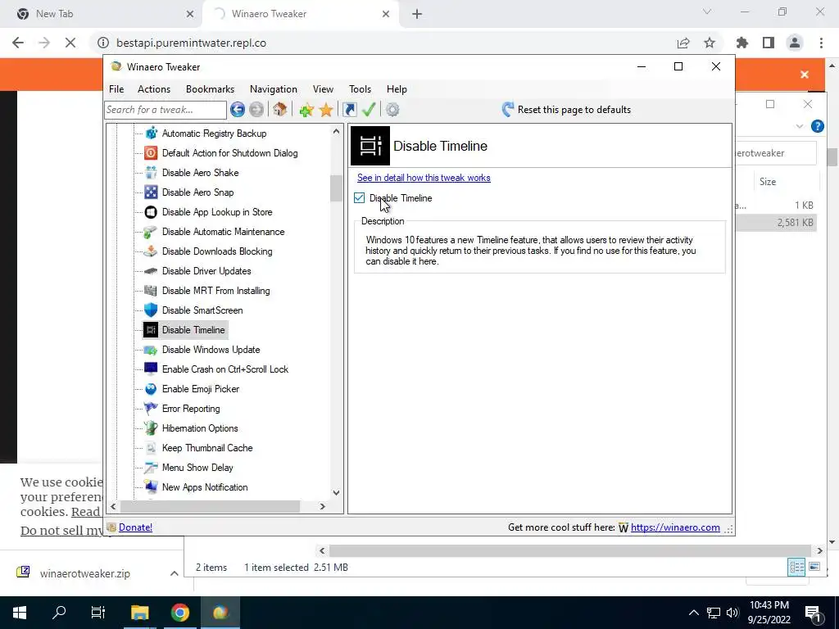
Task: Open Chrome side panel icon
Action: click(x=769, y=43)
